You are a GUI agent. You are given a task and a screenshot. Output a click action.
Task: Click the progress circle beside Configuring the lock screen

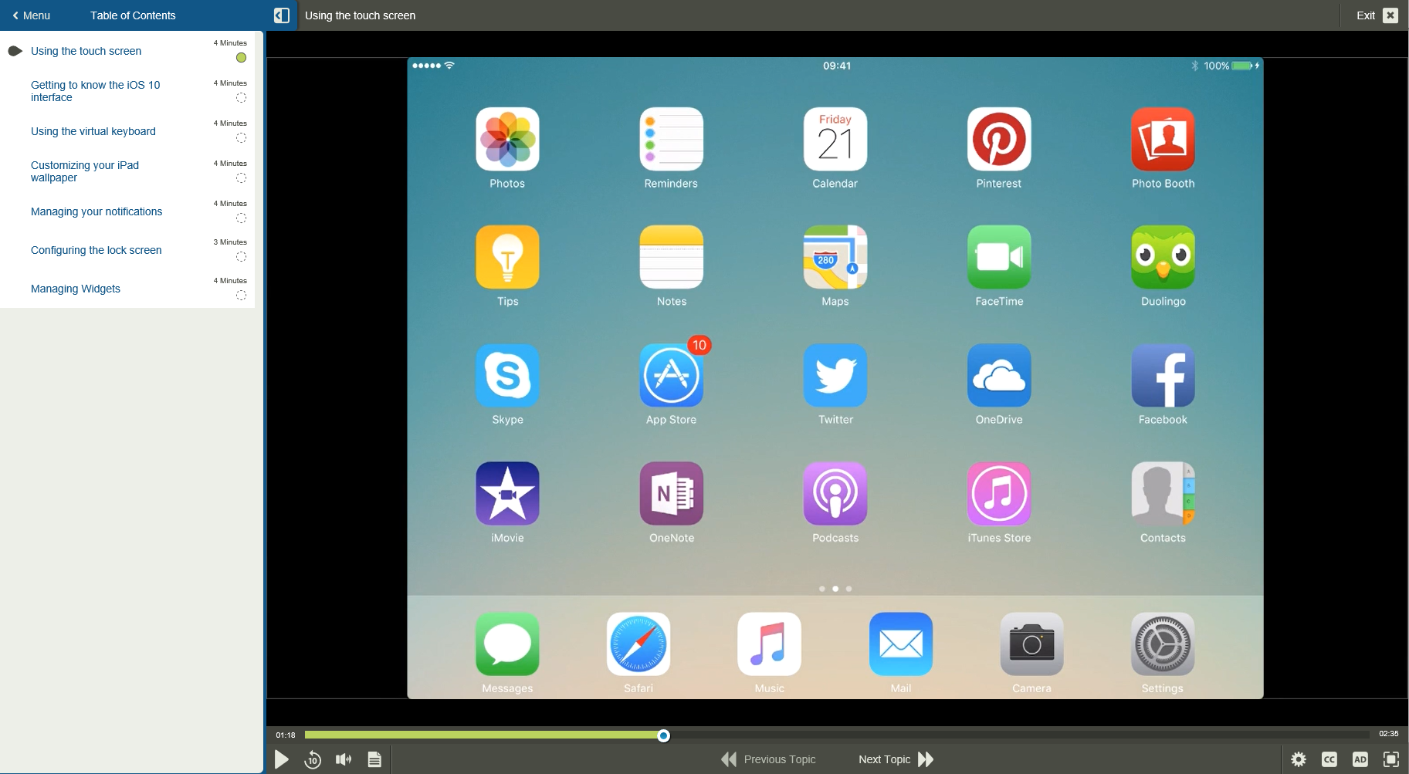coord(241,256)
